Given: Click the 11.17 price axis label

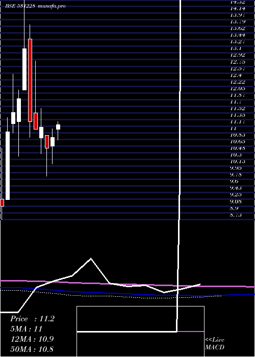Looking at the screenshot, I should pos(238,121).
